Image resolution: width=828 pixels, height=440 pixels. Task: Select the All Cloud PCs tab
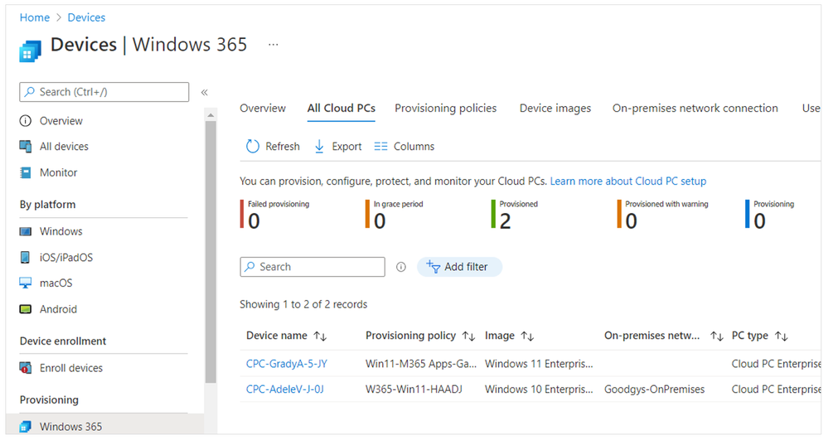[341, 109]
